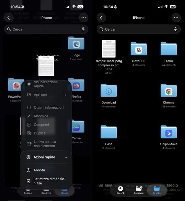The height and width of the screenshot is (201, 185).
Task: Tap chevron next to Apri con
Action: tap(66, 95)
